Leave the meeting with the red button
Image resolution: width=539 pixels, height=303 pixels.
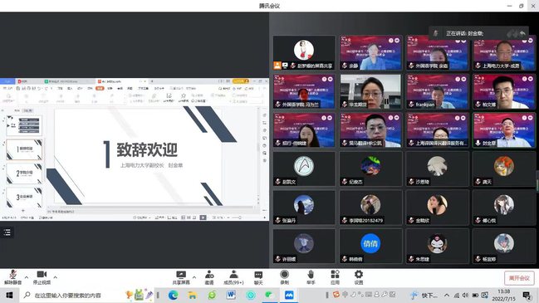(519, 278)
